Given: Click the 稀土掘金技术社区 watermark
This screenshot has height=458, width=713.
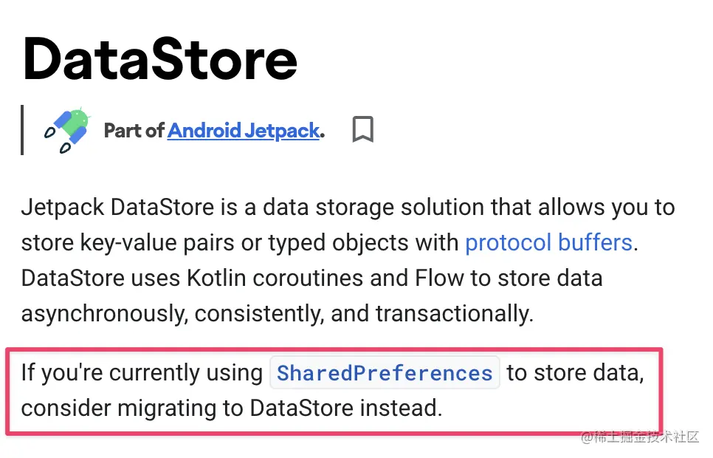Looking at the screenshot, I should coord(640,437).
